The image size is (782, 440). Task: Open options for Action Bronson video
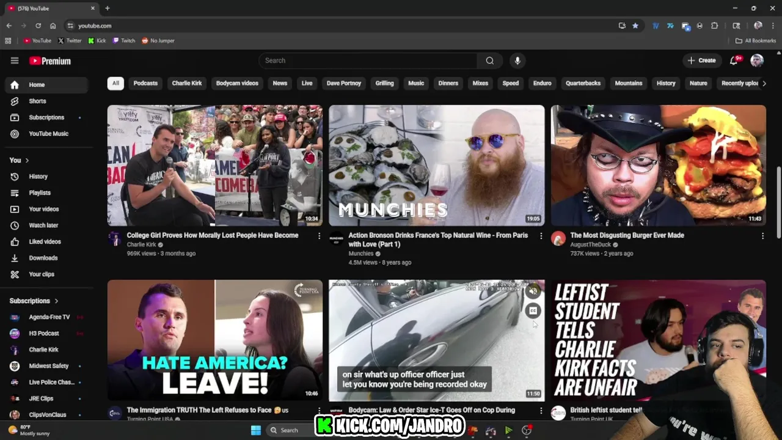(541, 236)
